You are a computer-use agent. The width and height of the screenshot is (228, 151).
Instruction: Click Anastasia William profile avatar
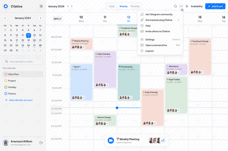tap(6, 143)
